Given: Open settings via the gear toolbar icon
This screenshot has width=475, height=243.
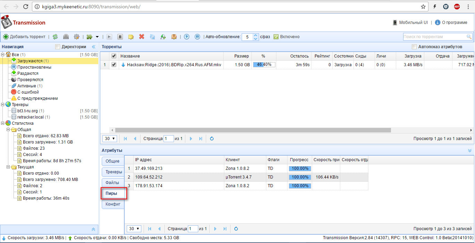Looking at the screenshot, I should tap(76, 37).
